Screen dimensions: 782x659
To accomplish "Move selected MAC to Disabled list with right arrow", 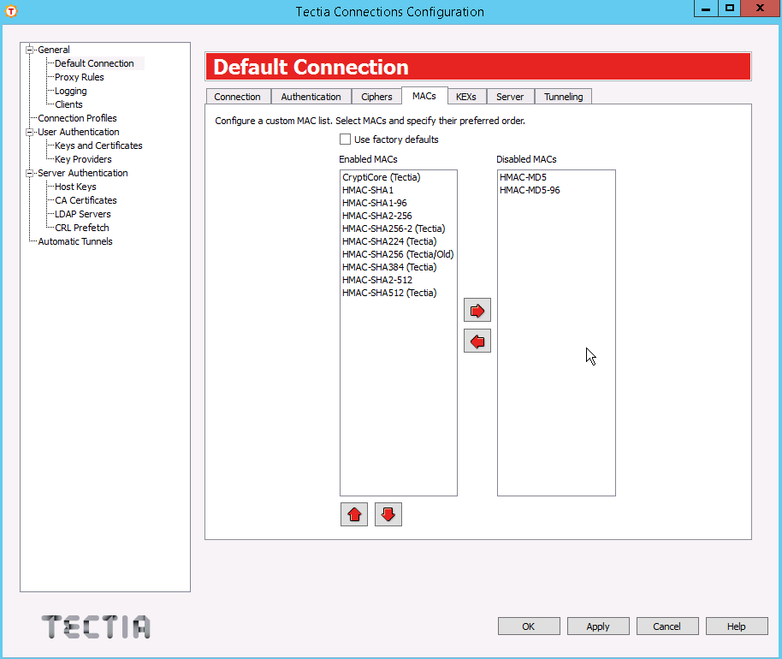I will (x=477, y=311).
